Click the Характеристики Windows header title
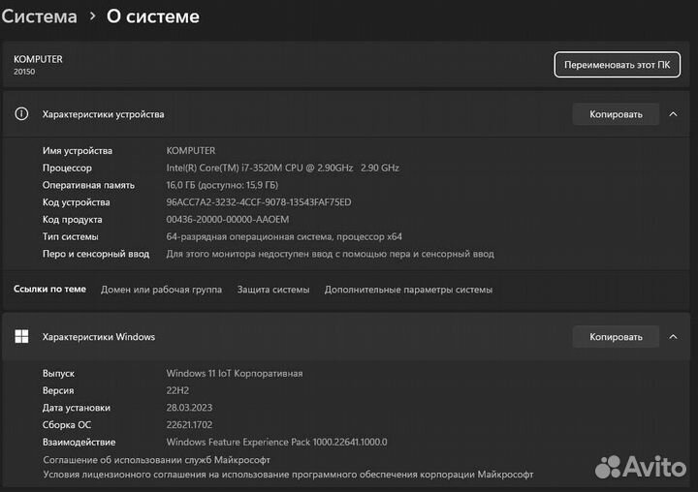 [x=99, y=337]
